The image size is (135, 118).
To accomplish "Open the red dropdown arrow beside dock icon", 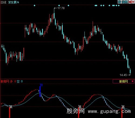I will (133, 2).
